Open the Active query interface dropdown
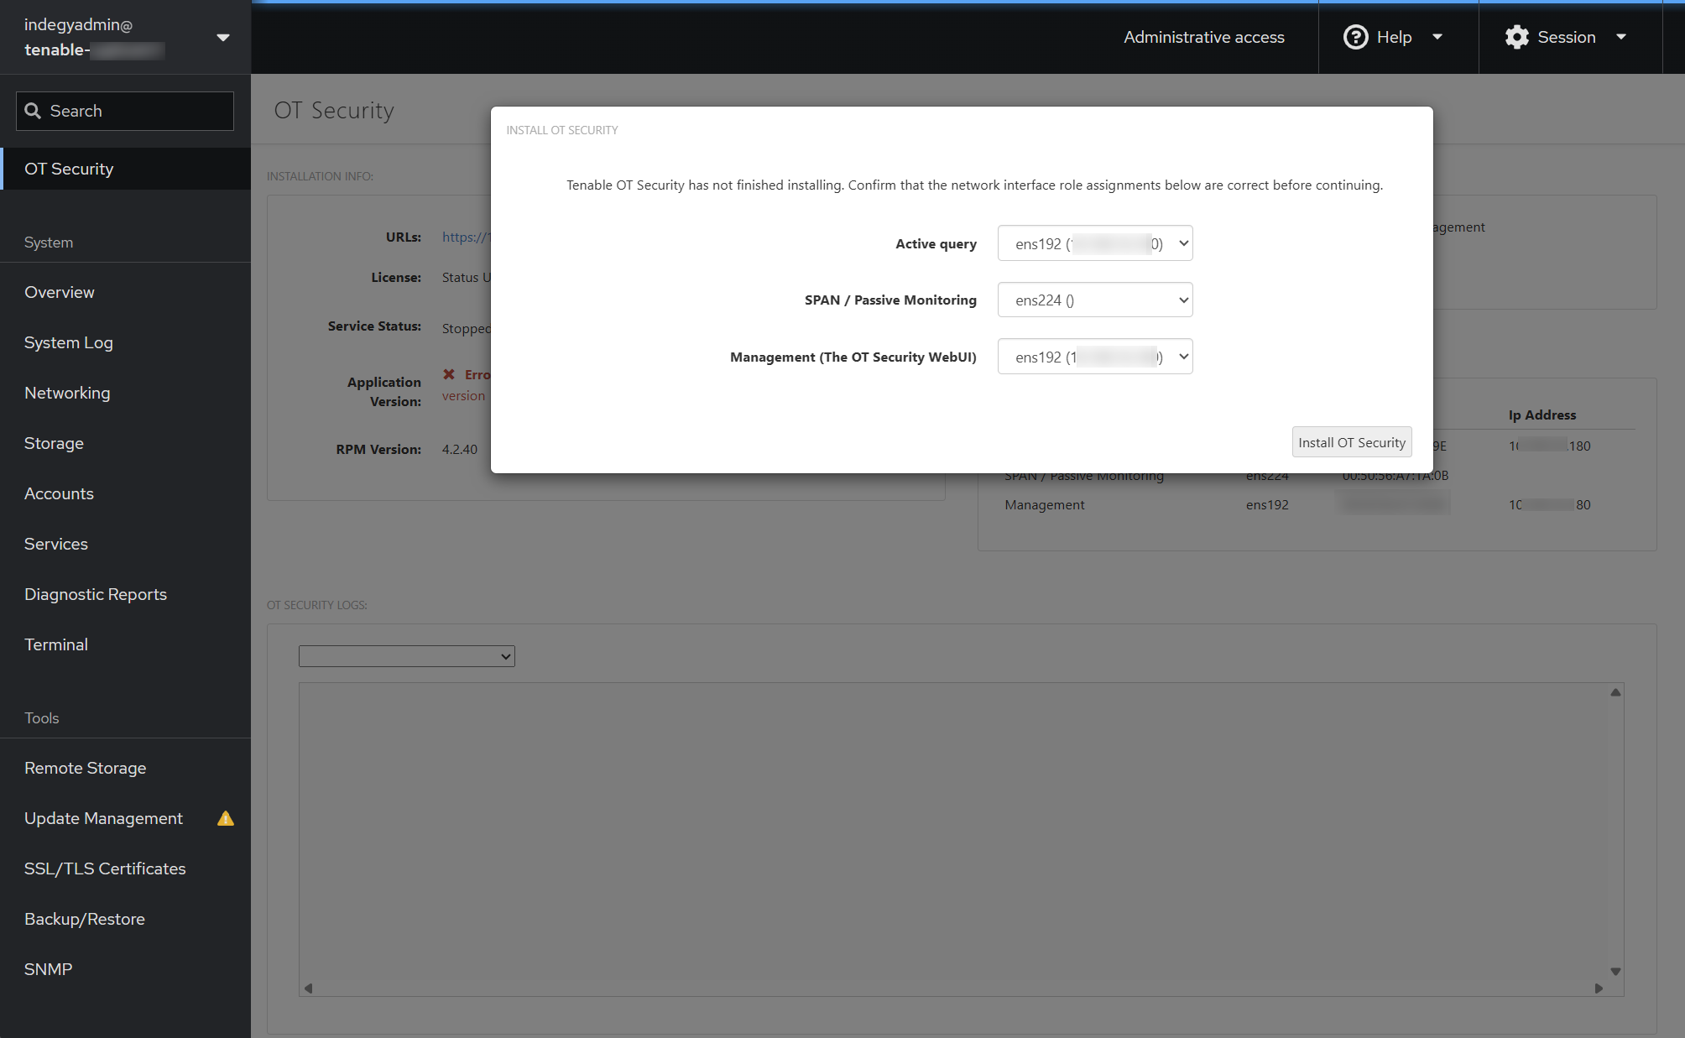The width and height of the screenshot is (1685, 1038). pyautogui.click(x=1094, y=243)
